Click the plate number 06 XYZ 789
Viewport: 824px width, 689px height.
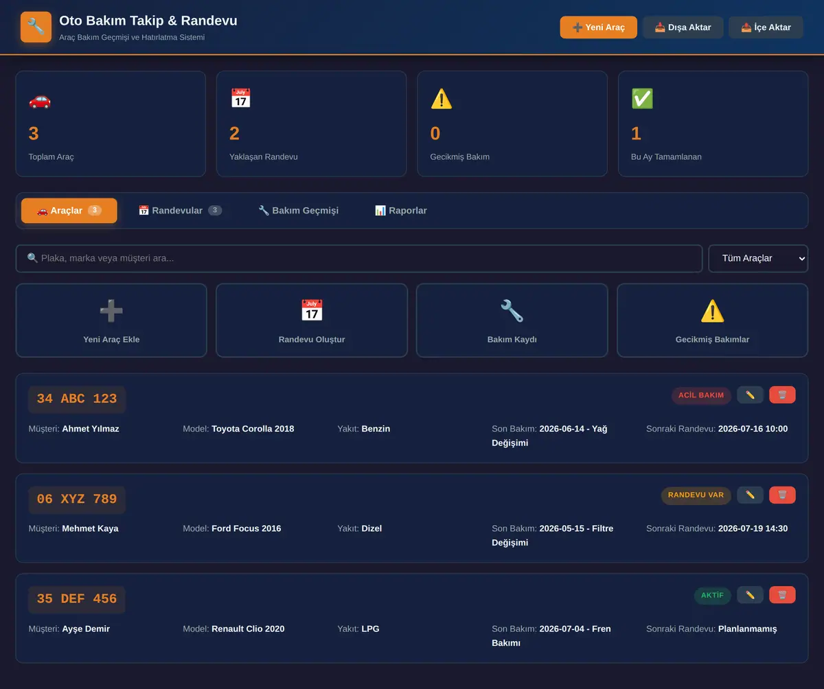click(x=77, y=499)
